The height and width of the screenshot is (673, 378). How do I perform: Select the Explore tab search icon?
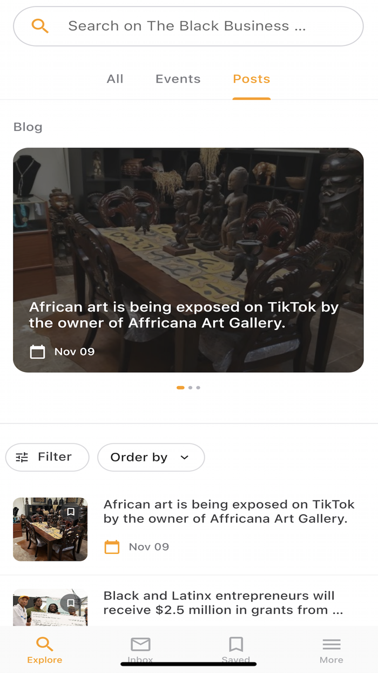pyautogui.click(x=44, y=644)
